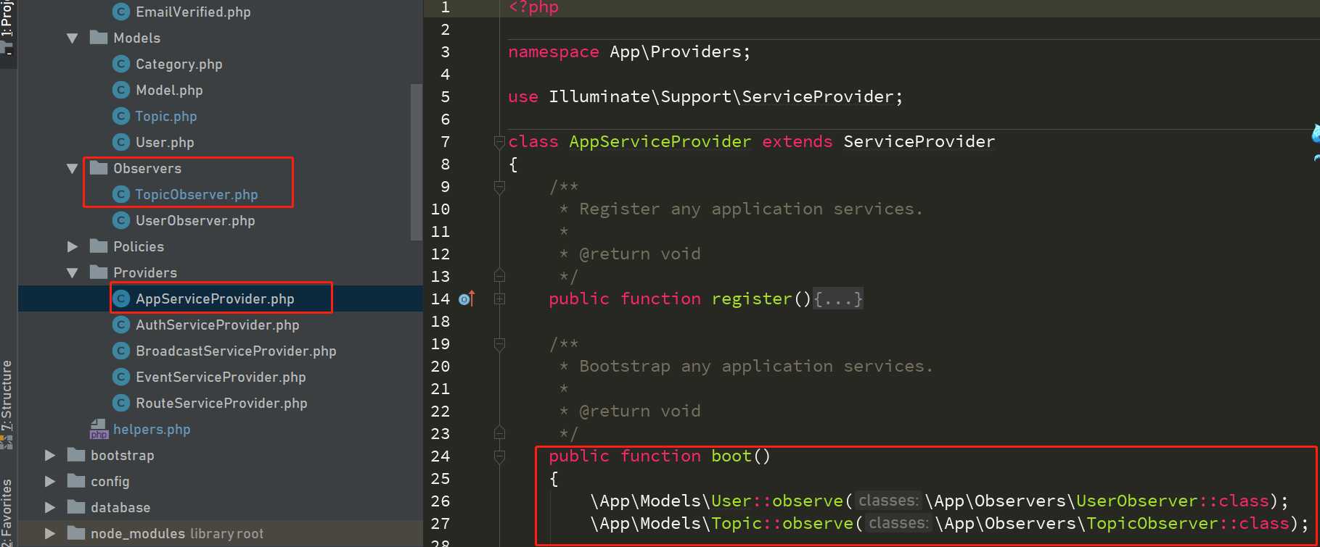Expand the Policies folder arrow

(72, 246)
